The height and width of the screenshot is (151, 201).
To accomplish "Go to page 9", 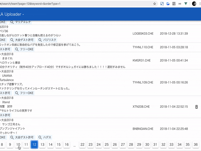I will (10, 145).
